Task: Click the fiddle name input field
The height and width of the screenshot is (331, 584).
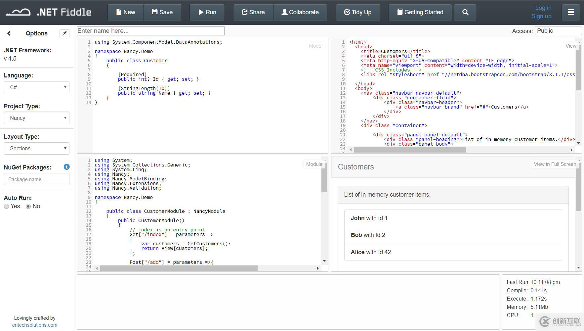Action: point(150,31)
